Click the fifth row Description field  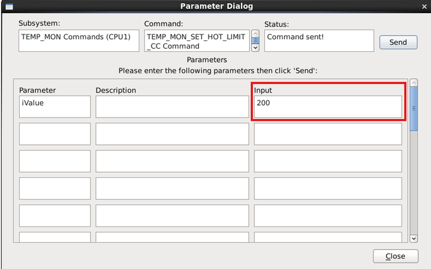172,216
